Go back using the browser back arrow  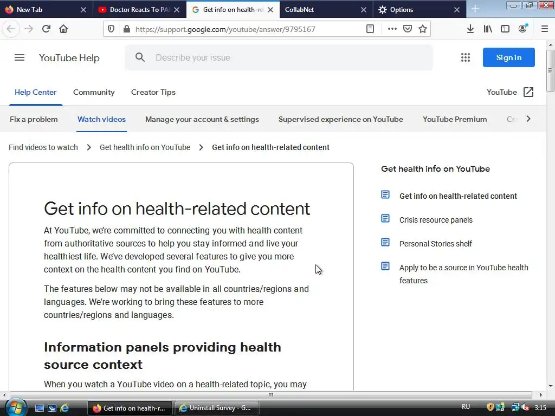(11, 29)
